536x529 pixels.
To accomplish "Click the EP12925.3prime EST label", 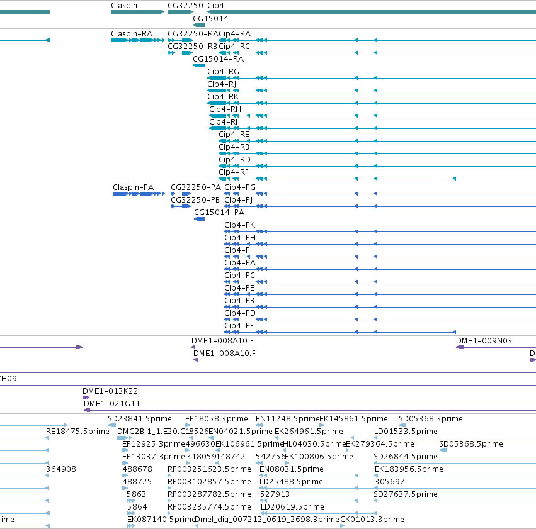I will point(154,444).
